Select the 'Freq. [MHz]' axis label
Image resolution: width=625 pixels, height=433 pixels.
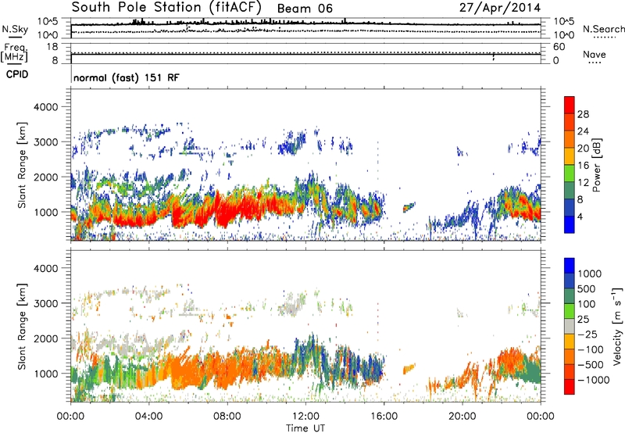pyautogui.click(x=14, y=53)
